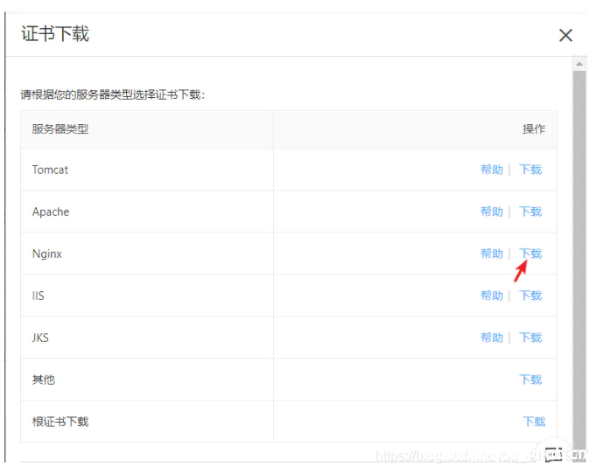Open 帮助 for IIS

pyautogui.click(x=491, y=295)
